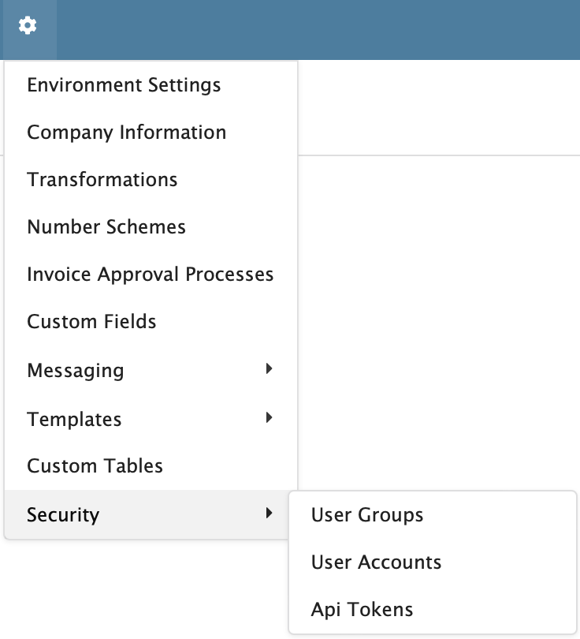580x639 pixels.
Task: Click the Security submenu arrow
Action: point(270,514)
